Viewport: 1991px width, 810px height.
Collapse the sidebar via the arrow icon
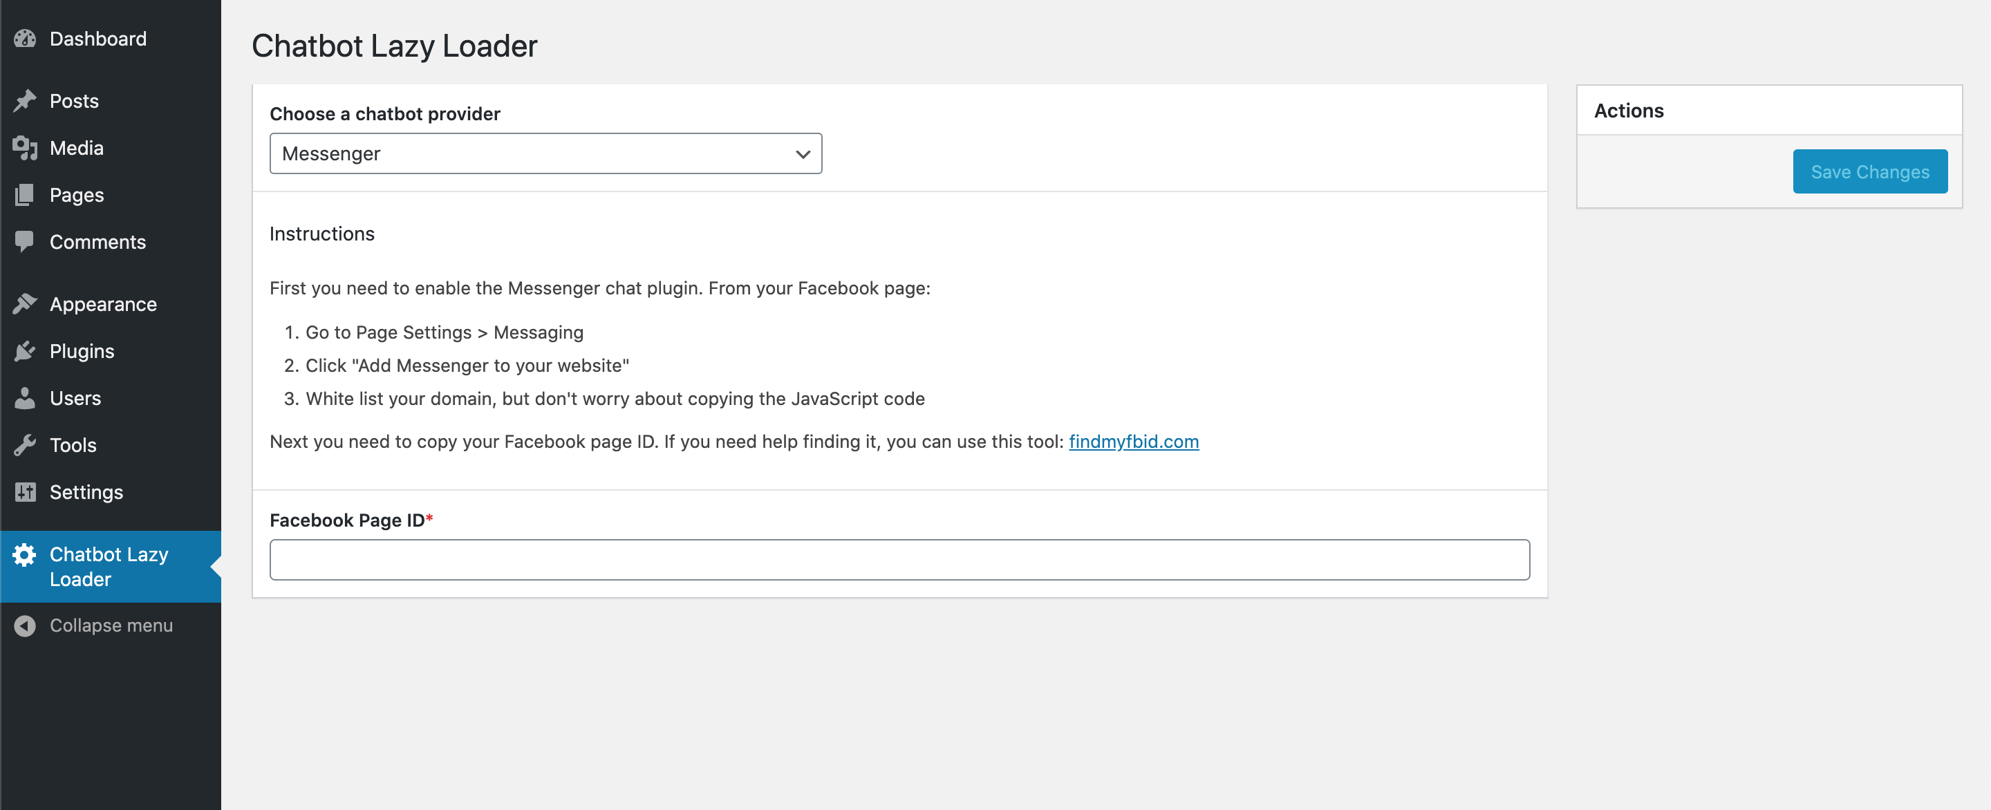click(25, 625)
